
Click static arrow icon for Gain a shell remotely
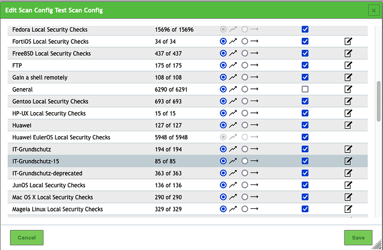[254, 77]
